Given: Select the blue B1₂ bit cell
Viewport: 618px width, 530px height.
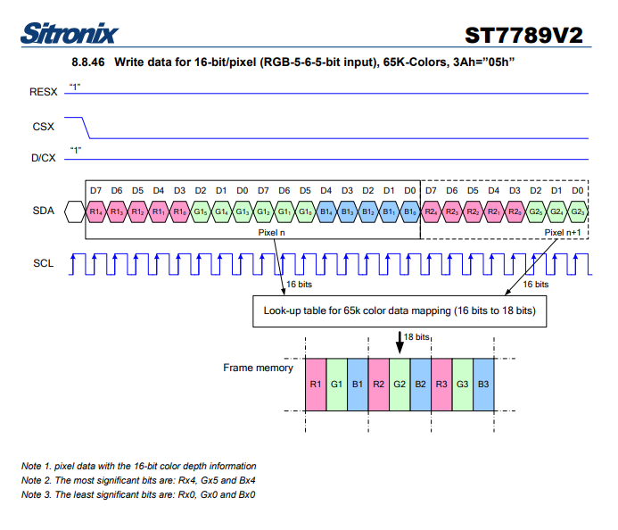Looking at the screenshot, I should tap(368, 211).
